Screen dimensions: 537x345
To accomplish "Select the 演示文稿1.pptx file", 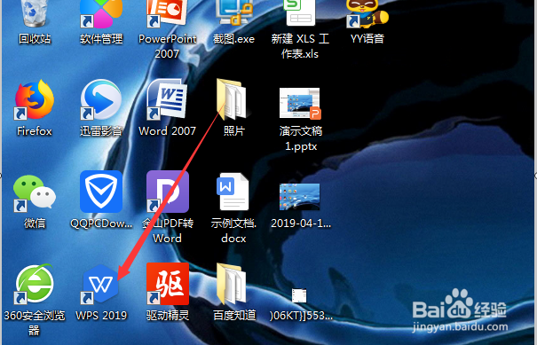I will 300,104.
